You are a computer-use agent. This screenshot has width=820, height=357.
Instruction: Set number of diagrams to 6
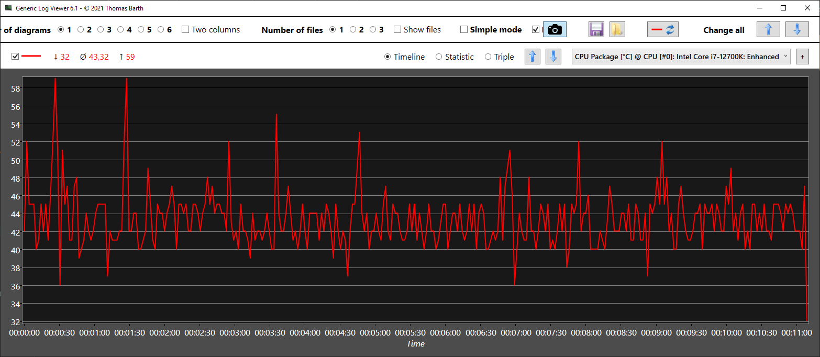(x=161, y=30)
